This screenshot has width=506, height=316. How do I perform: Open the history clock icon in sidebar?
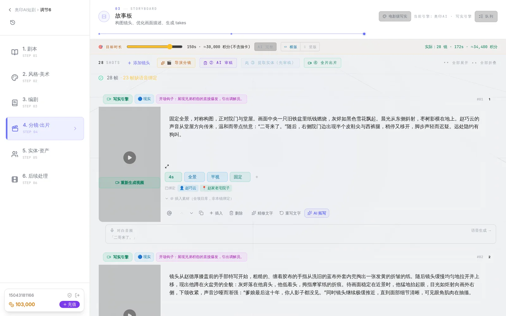pyautogui.click(x=13, y=22)
